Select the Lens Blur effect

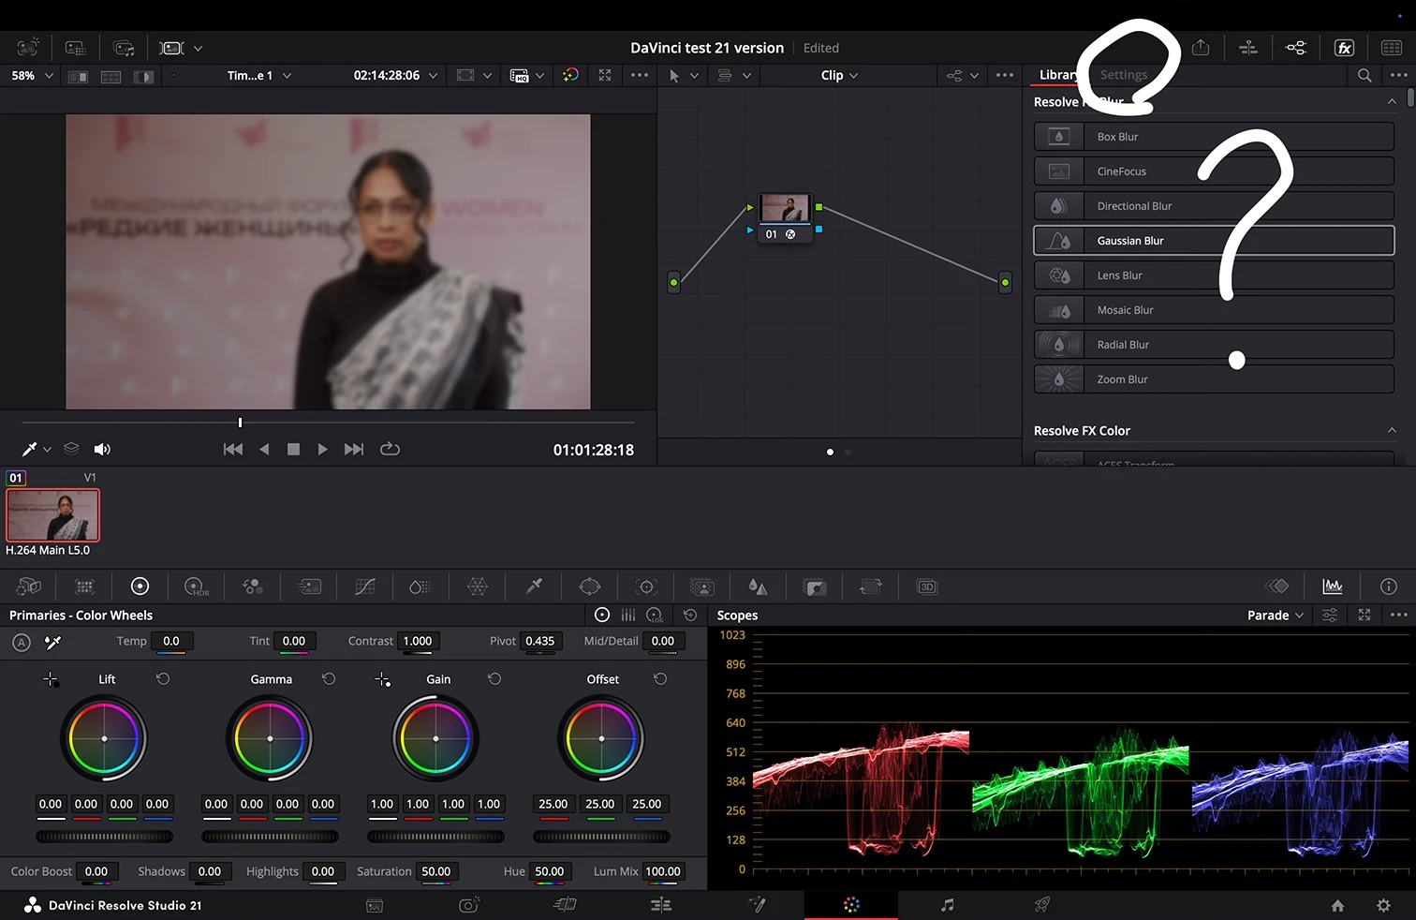click(1214, 275)
